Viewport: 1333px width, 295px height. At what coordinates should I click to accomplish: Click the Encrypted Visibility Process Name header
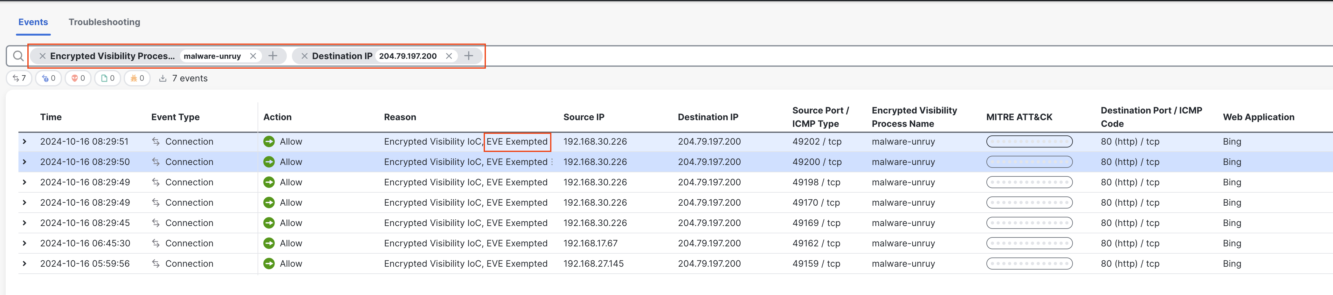(x=914, y=117)
